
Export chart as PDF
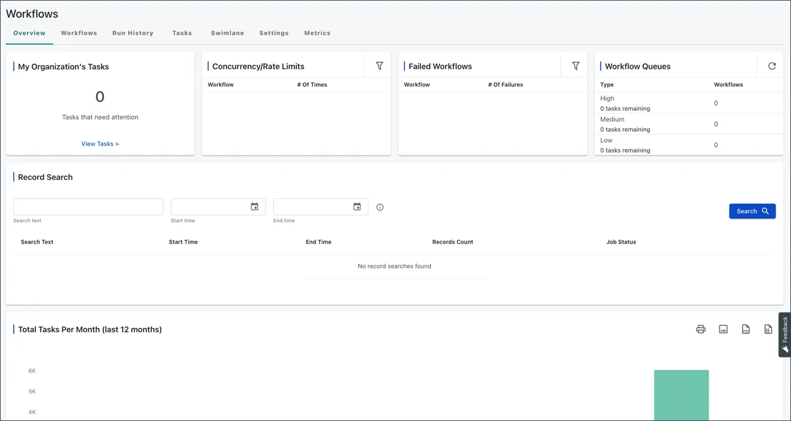(746, 329)
